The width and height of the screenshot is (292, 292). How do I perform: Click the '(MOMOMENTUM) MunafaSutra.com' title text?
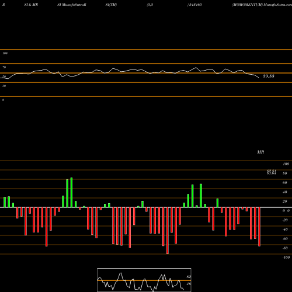262,5
